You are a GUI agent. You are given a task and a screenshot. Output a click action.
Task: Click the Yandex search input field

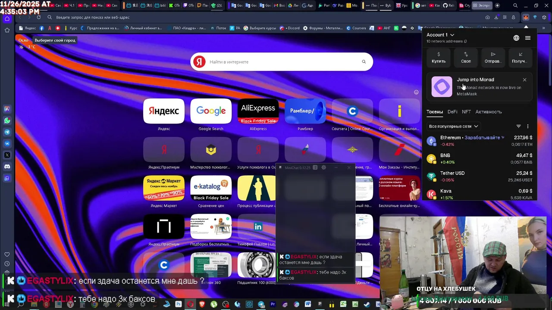coord(282,62)
